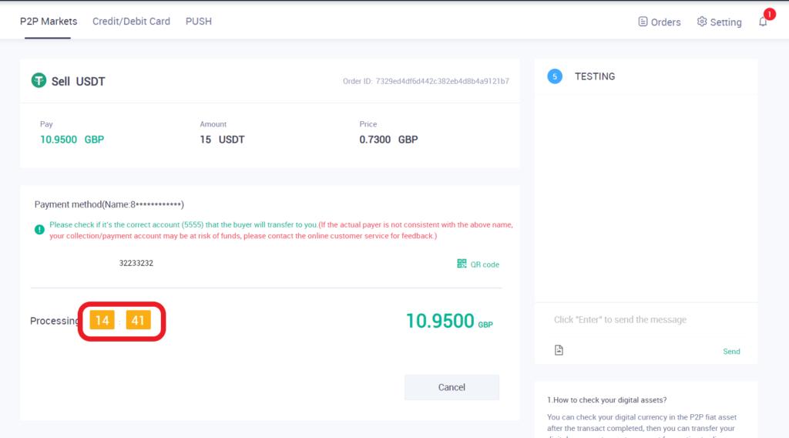Click the TESTING chat contact name
The image size is (789, 438).
[x=595, y=76]
